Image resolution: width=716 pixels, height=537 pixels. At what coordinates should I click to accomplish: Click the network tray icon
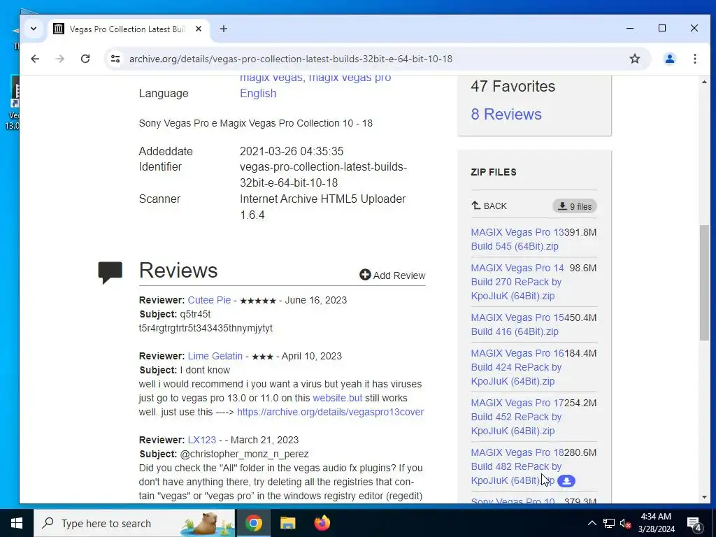pos(609,523)
